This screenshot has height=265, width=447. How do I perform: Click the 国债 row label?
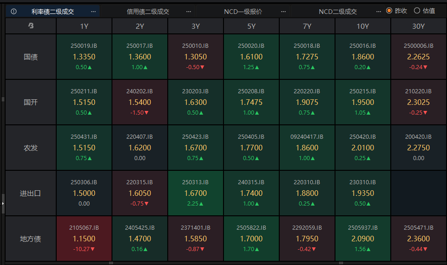coord(31,57)
